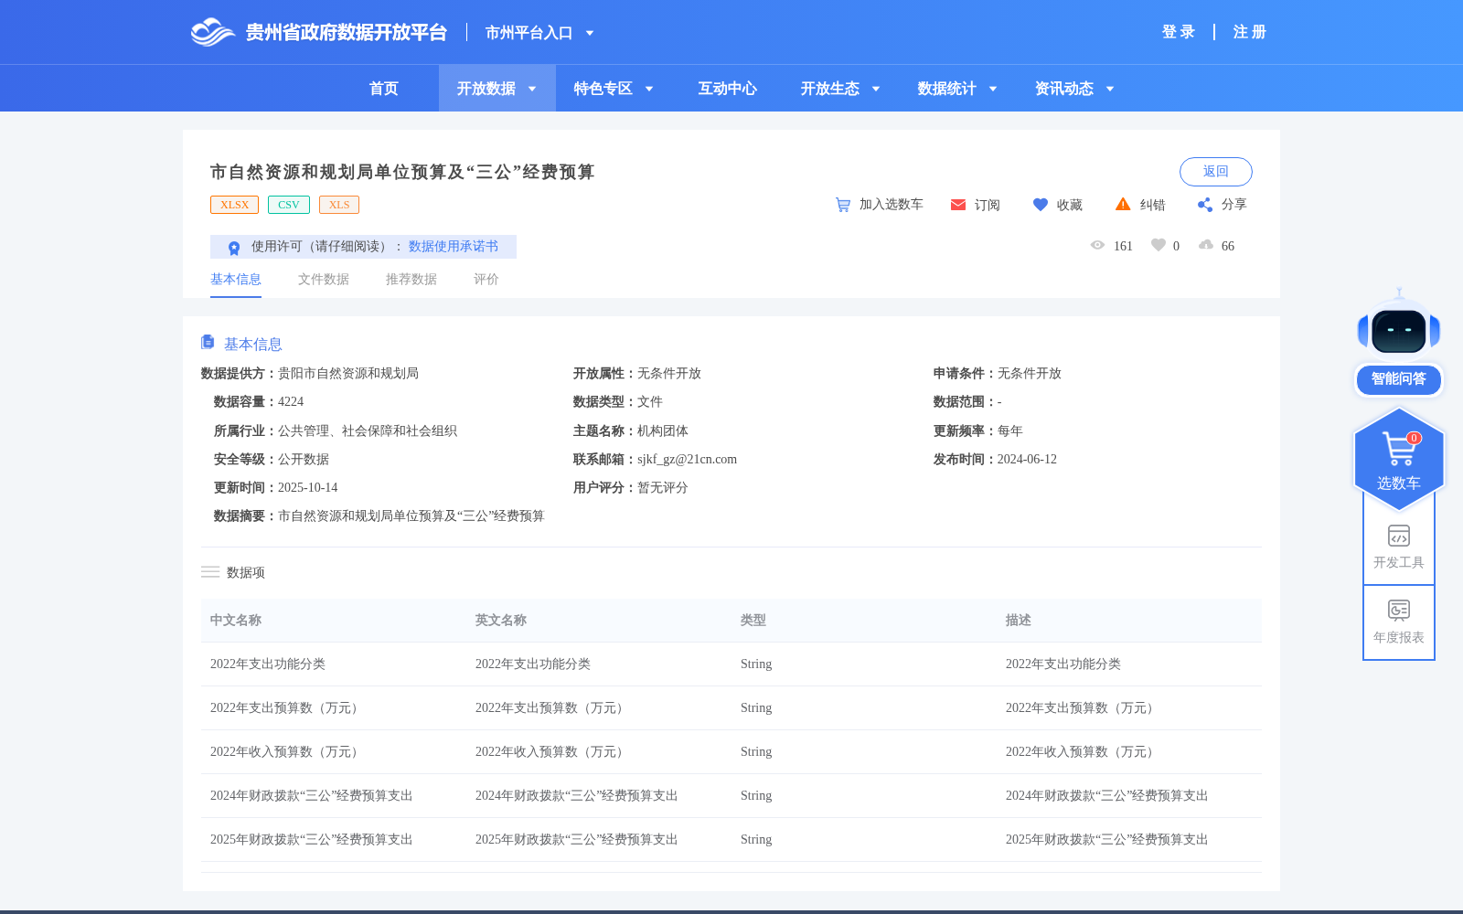The image size is (1463, 914).
Task: Click the gray heart likes icon
Action: pyautogui.click(x=1159, y=245)
